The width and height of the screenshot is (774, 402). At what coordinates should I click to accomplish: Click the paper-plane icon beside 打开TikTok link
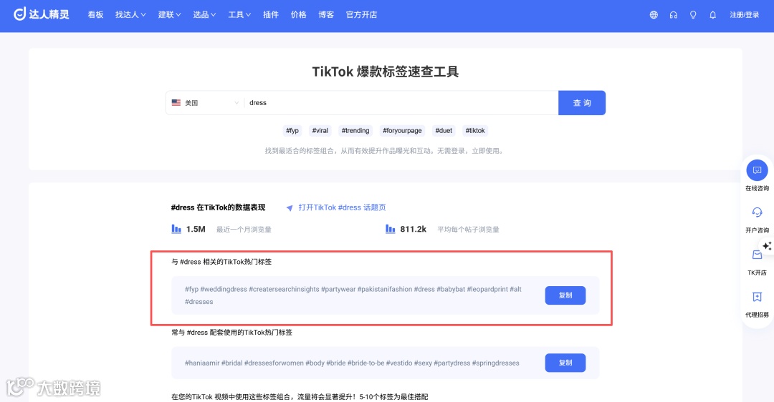pyautogui.click(x=290, y=208)
